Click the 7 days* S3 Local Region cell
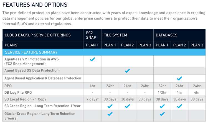The width and height of the screenshot is (208, 124). pyautogui.click(x=92, y=99)
